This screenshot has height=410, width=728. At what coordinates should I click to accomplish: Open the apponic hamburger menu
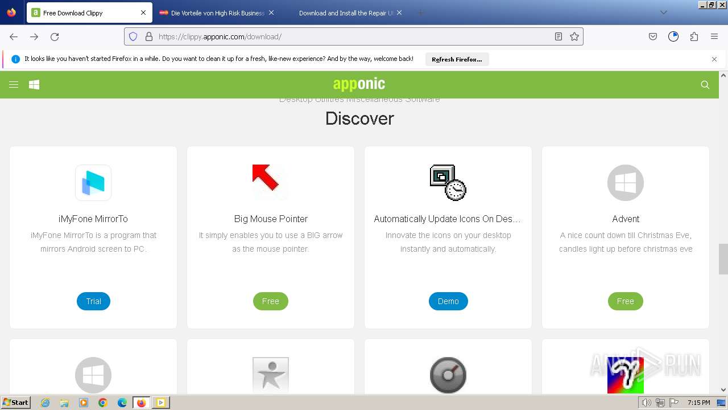pos(14,85)
